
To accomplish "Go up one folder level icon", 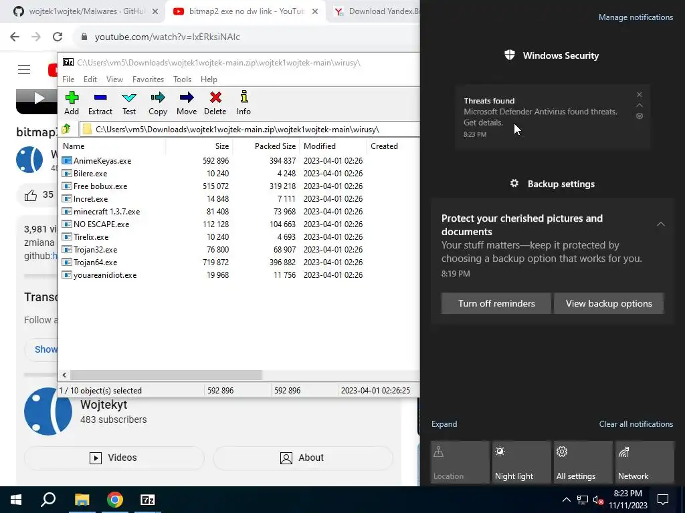I will click(66, 129).
